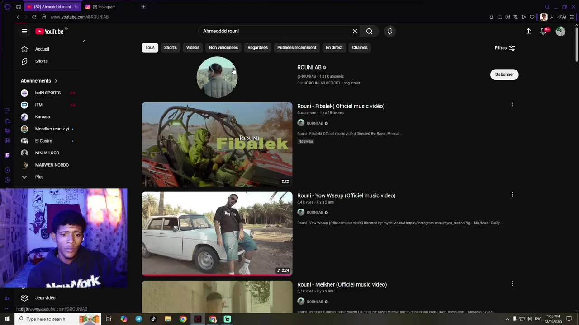The image size is (579, 325).
Task: Open the YouTube account avatar menu
Action: coord(560,31)
